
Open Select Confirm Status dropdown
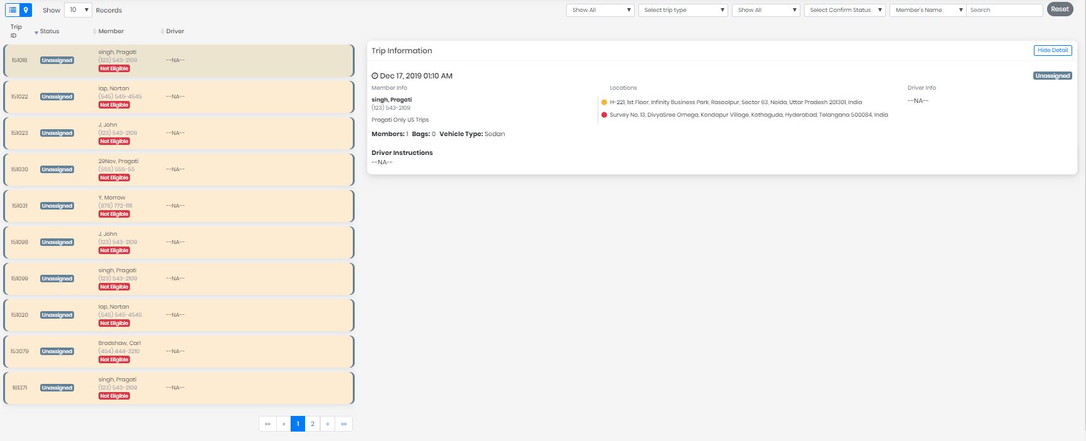(845, 10)
